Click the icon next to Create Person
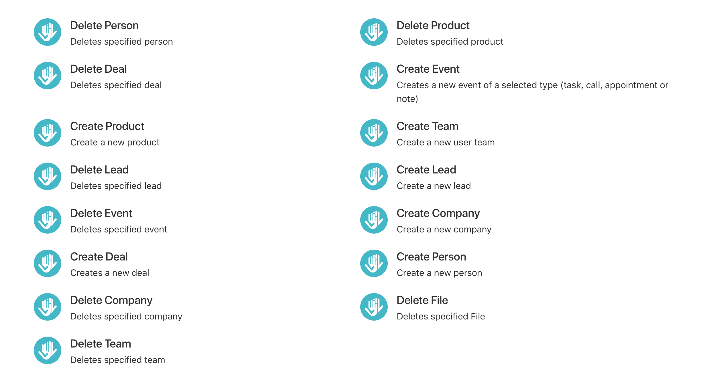 pos(374,263)
